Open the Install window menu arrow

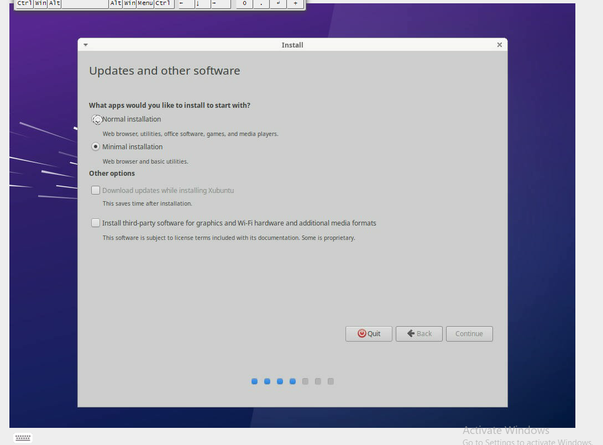tap(86, 45)
